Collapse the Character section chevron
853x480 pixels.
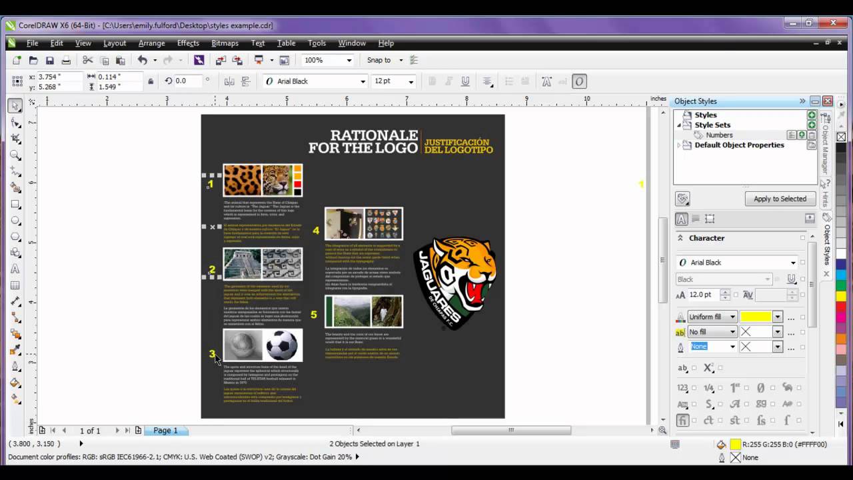coord(681,238)
